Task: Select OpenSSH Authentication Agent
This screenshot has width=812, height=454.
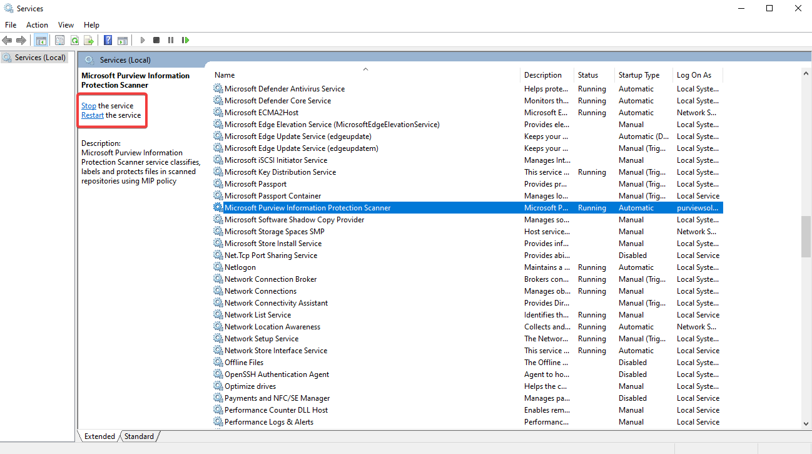Action: (277, 374)
